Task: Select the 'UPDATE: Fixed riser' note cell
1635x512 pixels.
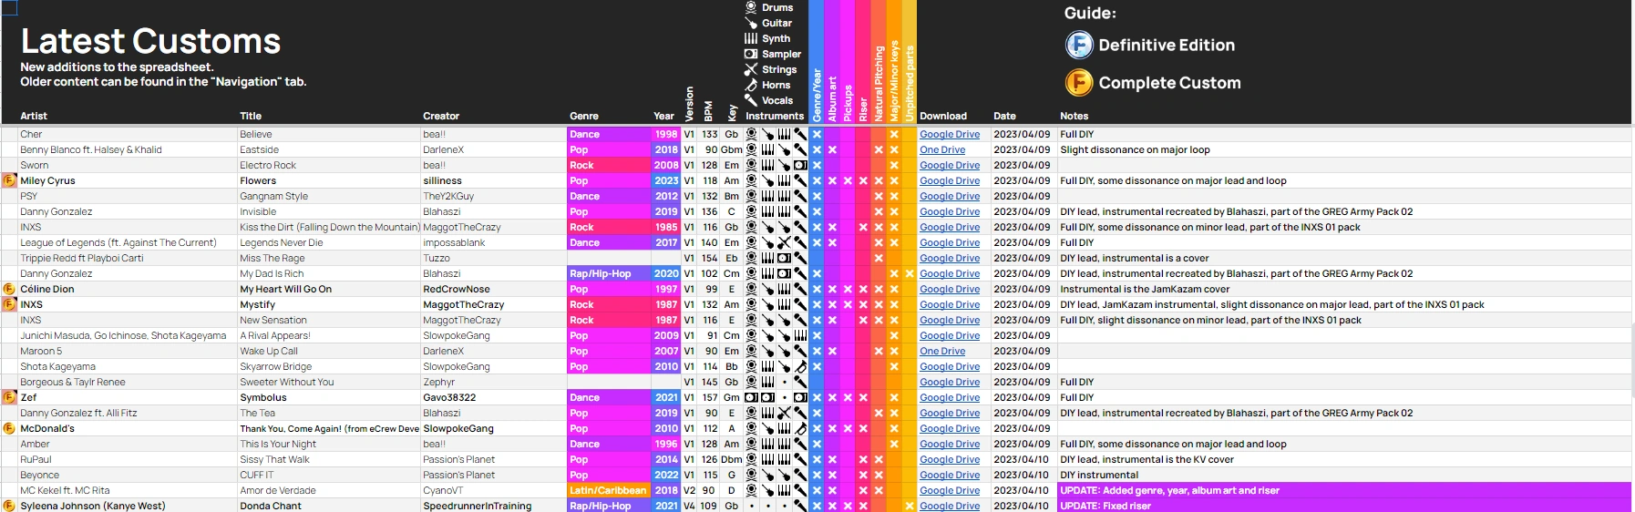Action: tap(1344, 506)
